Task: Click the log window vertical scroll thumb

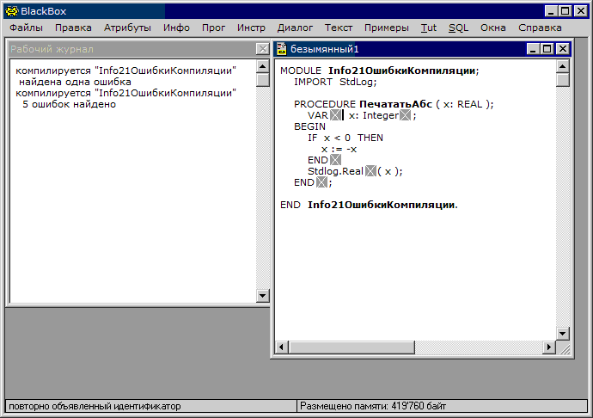Action: pos(262,80)
